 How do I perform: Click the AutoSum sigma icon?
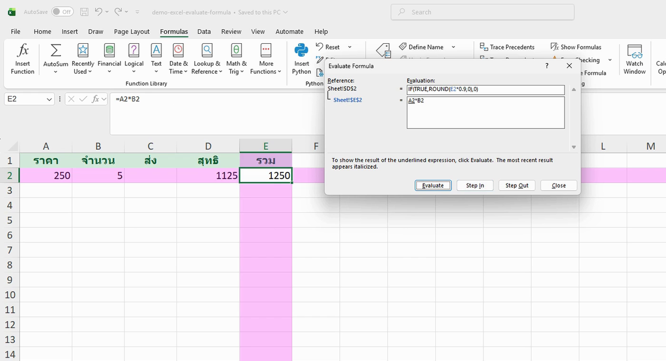pos(56,50)
